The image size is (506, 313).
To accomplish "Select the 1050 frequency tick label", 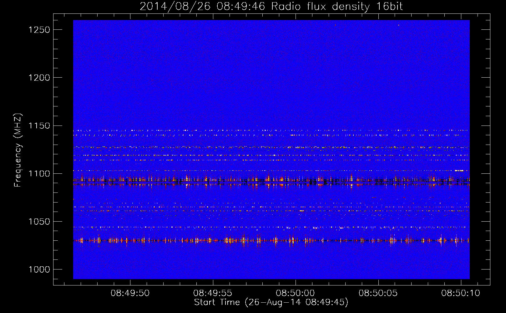I will pyautogui.click(x=39, y=222).
